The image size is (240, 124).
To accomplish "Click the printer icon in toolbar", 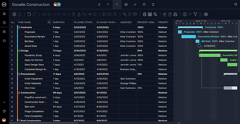I will [x=175, y=15].
